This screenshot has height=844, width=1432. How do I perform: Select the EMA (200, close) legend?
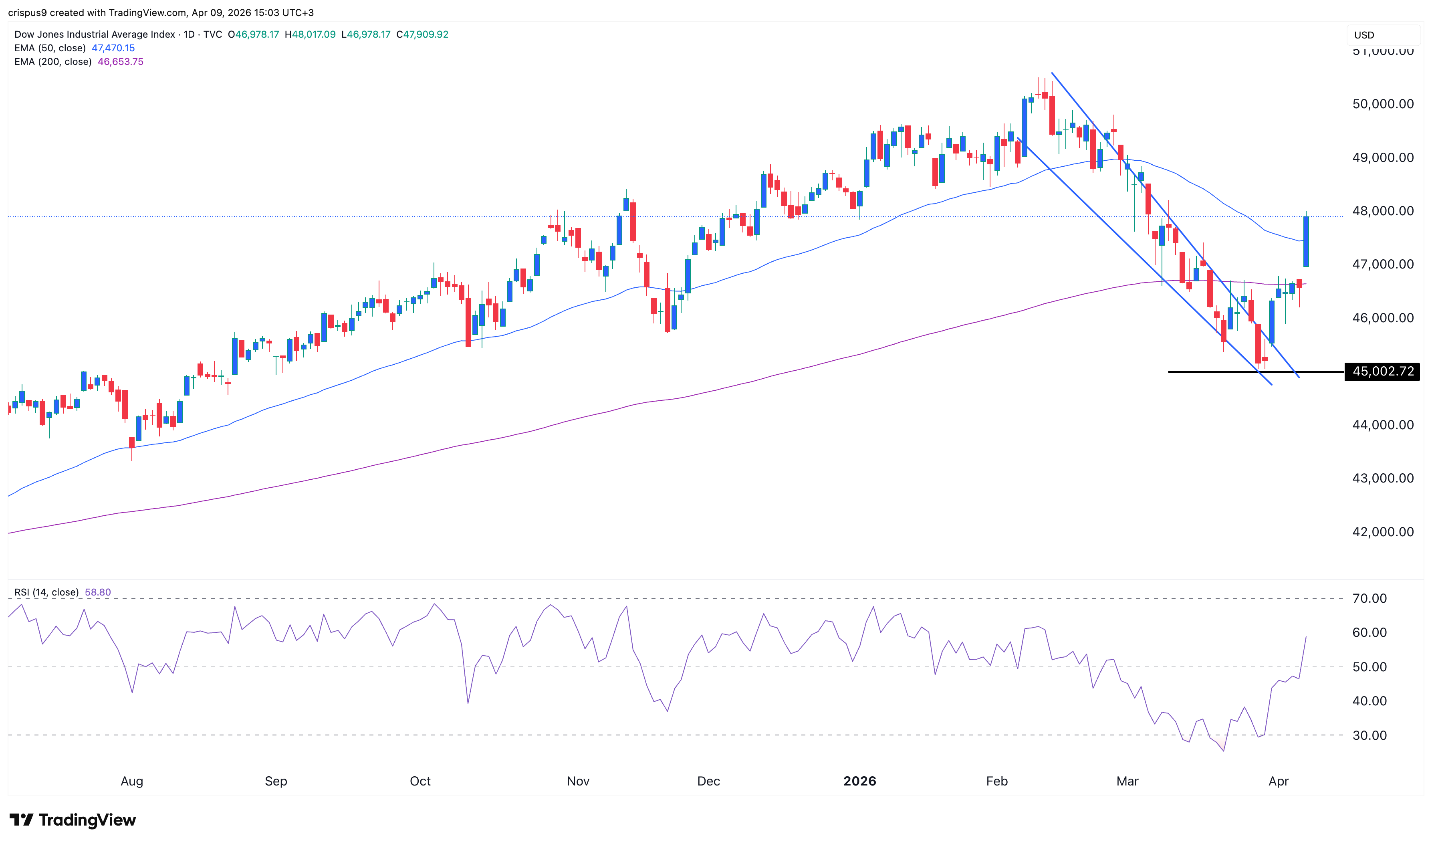point(53,62)
